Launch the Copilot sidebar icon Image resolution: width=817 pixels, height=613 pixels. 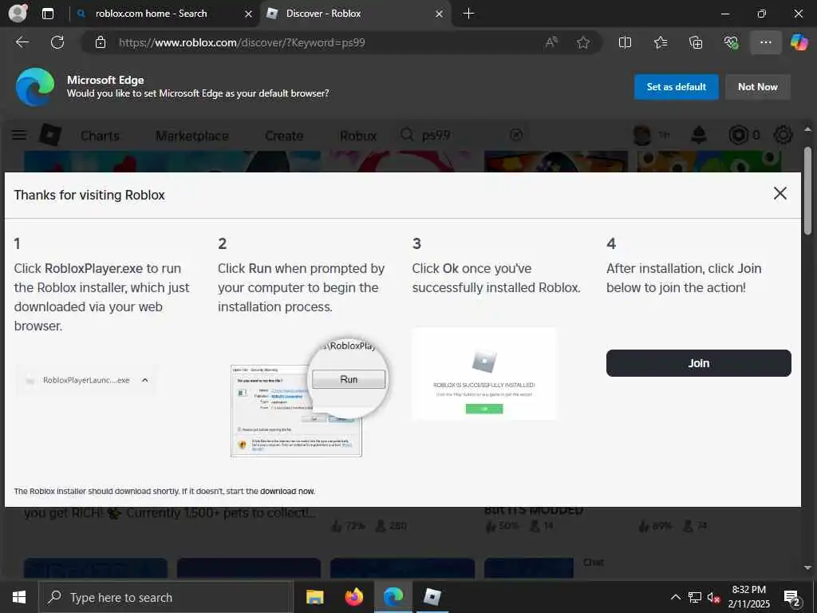pyautogui.click(x=799, y=42)
